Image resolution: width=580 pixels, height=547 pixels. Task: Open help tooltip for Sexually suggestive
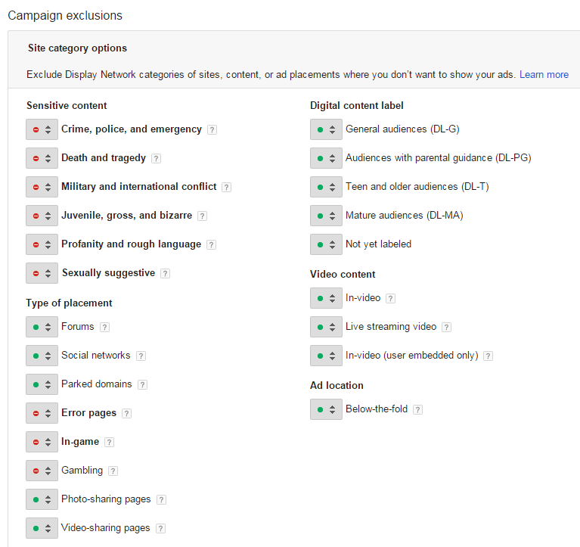point(165,273)
